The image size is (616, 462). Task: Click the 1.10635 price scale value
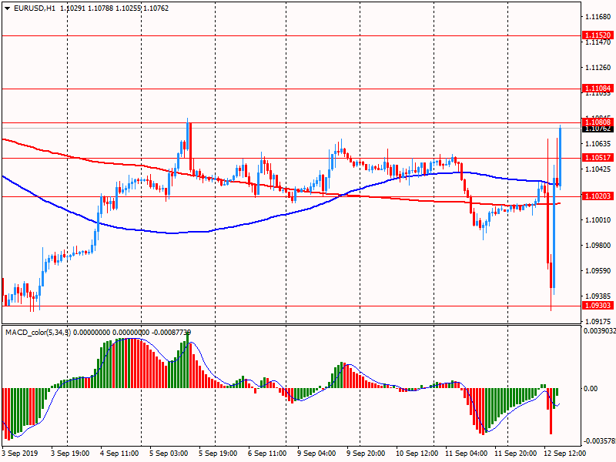coord(598,144)
